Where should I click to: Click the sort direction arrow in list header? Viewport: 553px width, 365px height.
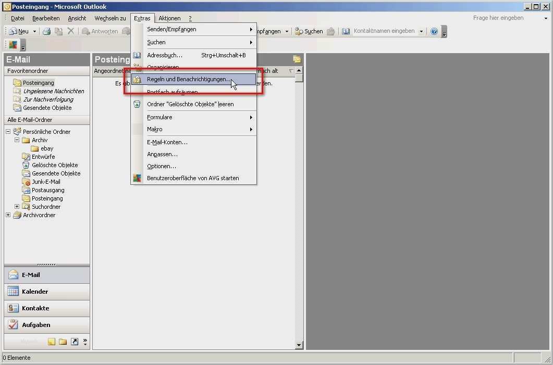pos(291,71)
